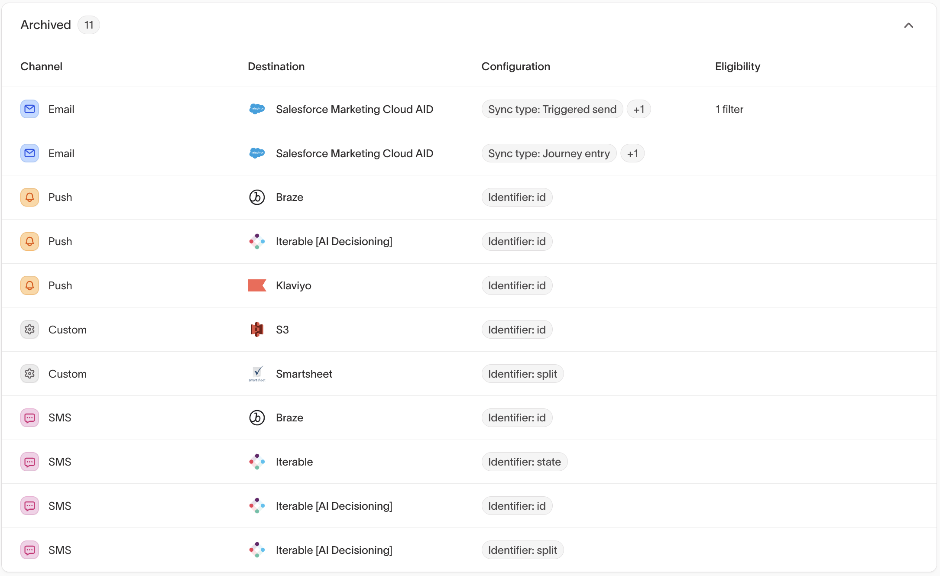The height and width of the screenshot is (576, 940).
Task: Open the 1 filter eligibility link
Action: click(x=729, y=109)
